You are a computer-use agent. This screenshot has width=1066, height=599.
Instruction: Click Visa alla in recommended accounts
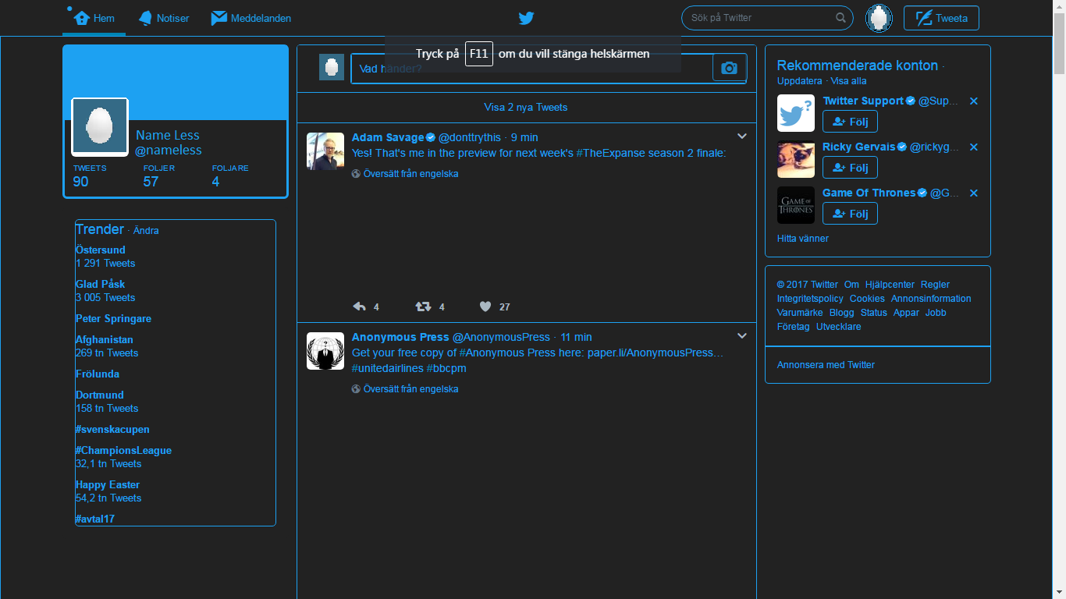click(848, 81)
